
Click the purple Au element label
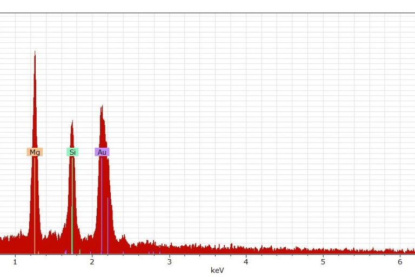click(102, 153)
